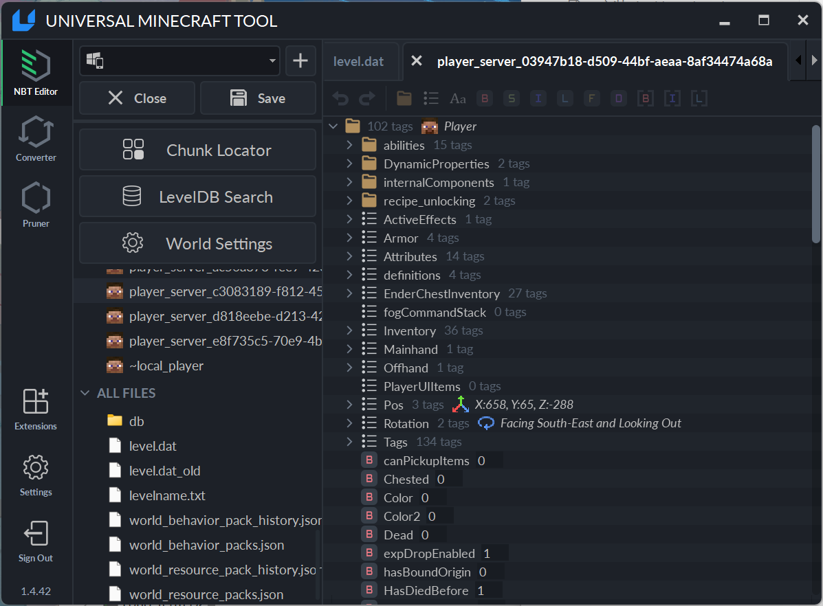Open the Converter tool
823x606 pixels.
36,139
